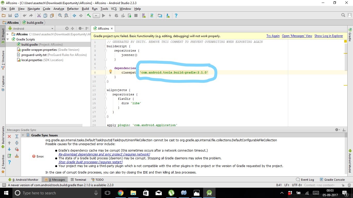Click the Expand All icon in Messages panel
353x198 pixels.
click(17, 136)
